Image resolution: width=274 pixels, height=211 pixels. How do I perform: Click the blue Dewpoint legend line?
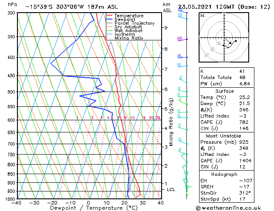click(x=109, y=20)
